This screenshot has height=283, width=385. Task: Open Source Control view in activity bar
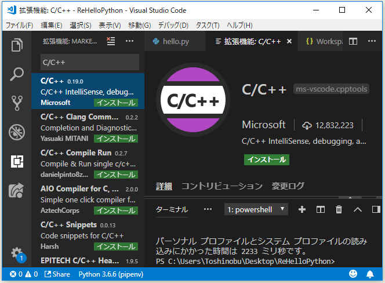(x=17, y=103)
